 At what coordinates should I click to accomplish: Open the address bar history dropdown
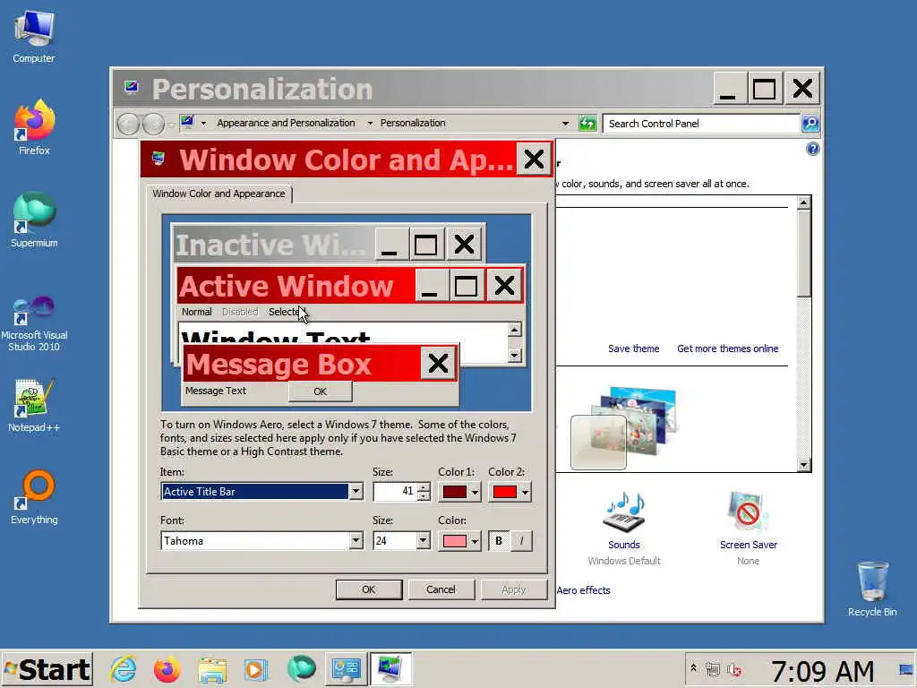565,124
